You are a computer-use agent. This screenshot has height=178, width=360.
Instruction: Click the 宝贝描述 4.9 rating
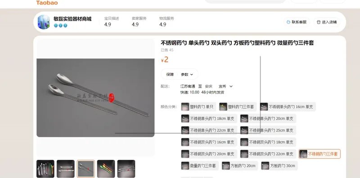pyautogui.click(x=112, y=22)
